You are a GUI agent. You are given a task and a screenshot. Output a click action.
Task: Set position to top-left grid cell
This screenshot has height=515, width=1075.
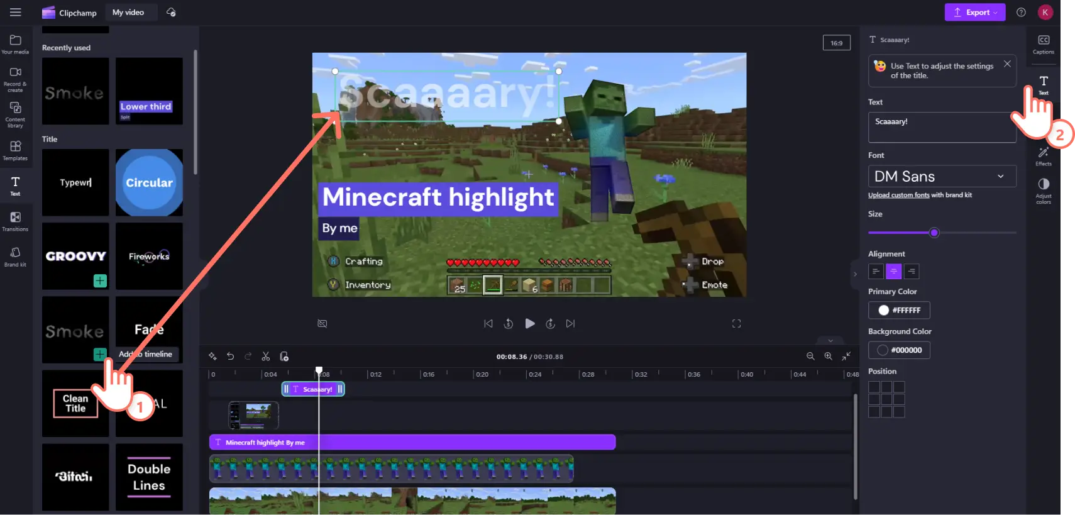(874, 387)
